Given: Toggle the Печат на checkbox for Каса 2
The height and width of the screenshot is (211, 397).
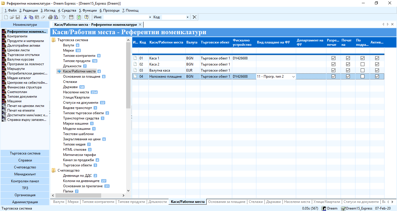Looking at the screenshot, I should (348, 64).
